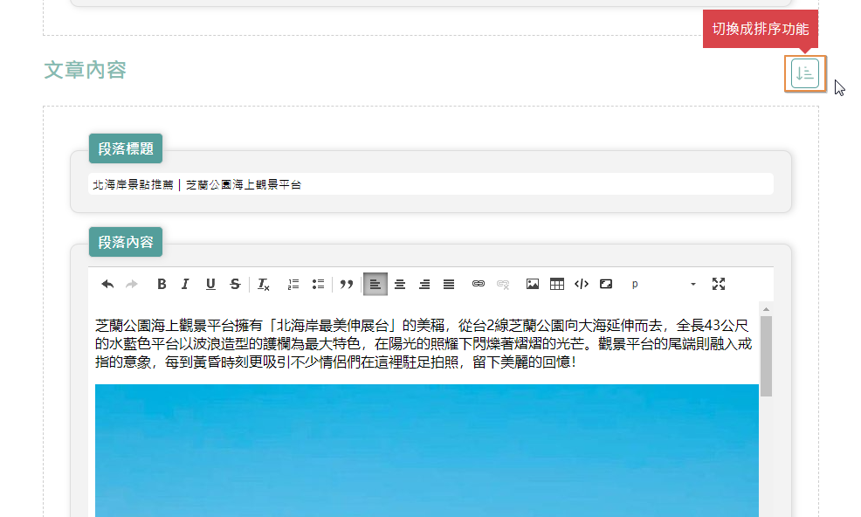Open the Insert Table tool
861x517 pixels.
click(556, 284)
